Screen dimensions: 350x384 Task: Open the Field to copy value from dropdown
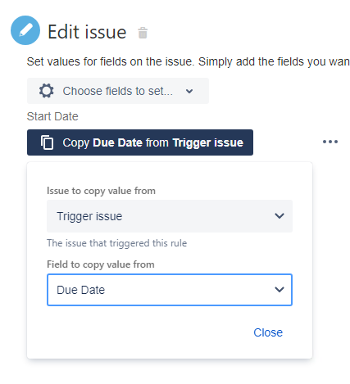point(170,290)
